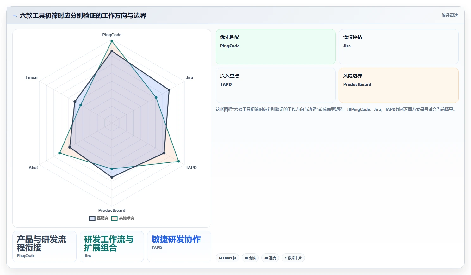Image resolution: width=471 pixels, height=275 pixels.
Task: Select the 敏捷研发协作 TAPD card
Action: (x=179, y=247)
